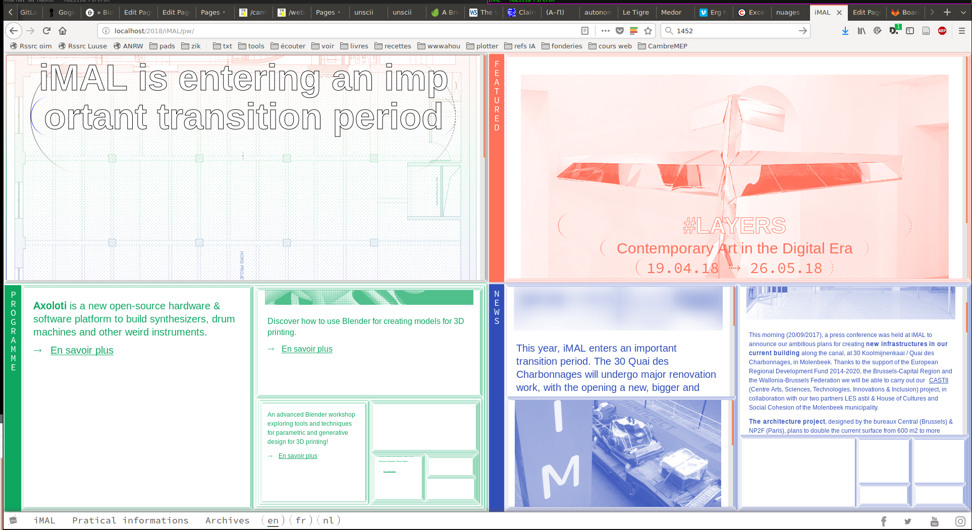Viewport: 972px width, 530px height.
Task: Toggle the sidebar view icon
Action: 910,31
